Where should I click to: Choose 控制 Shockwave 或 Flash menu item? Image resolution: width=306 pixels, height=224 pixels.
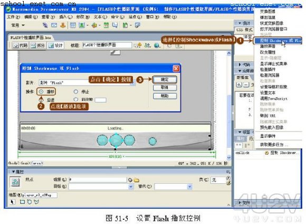278,41
